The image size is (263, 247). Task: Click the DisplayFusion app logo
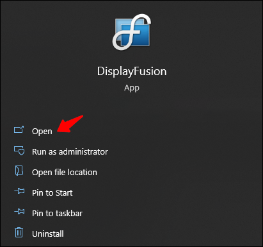(x=132, y=32)
